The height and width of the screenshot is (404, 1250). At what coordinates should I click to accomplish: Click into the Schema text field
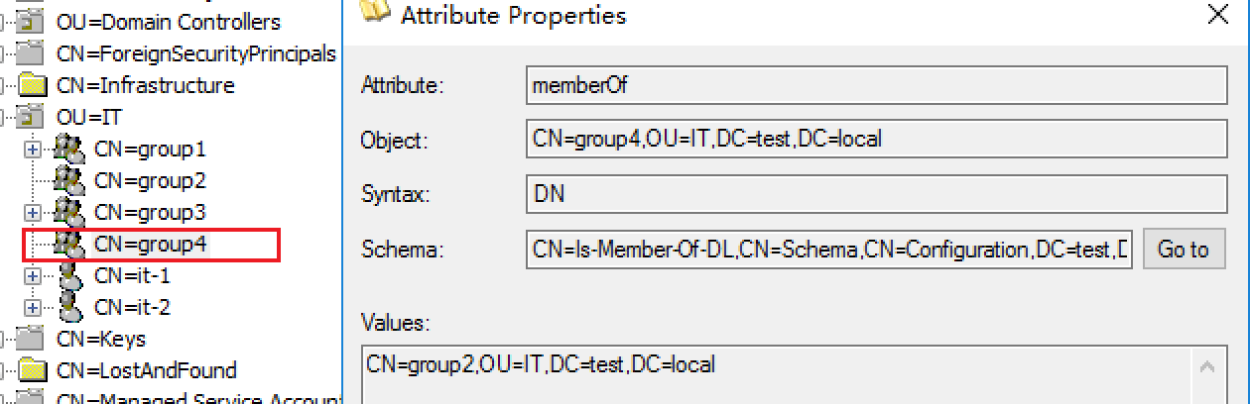(x=829, y=250)
